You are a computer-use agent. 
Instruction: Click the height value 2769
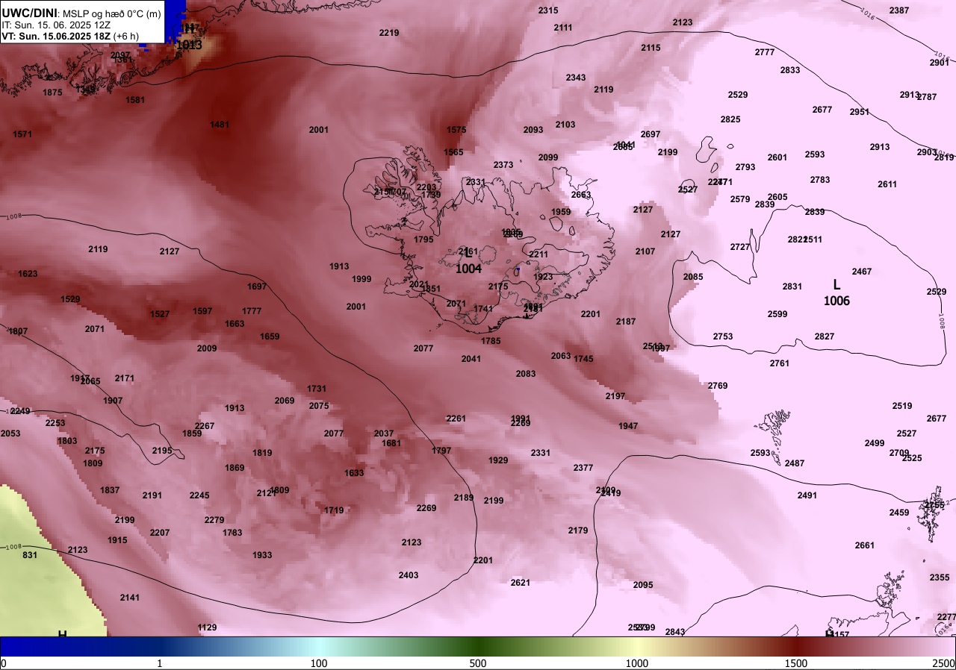click(718, 386)
